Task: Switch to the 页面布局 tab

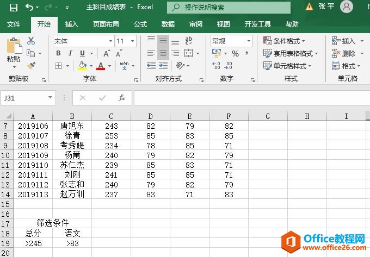Action: (106, 24)
